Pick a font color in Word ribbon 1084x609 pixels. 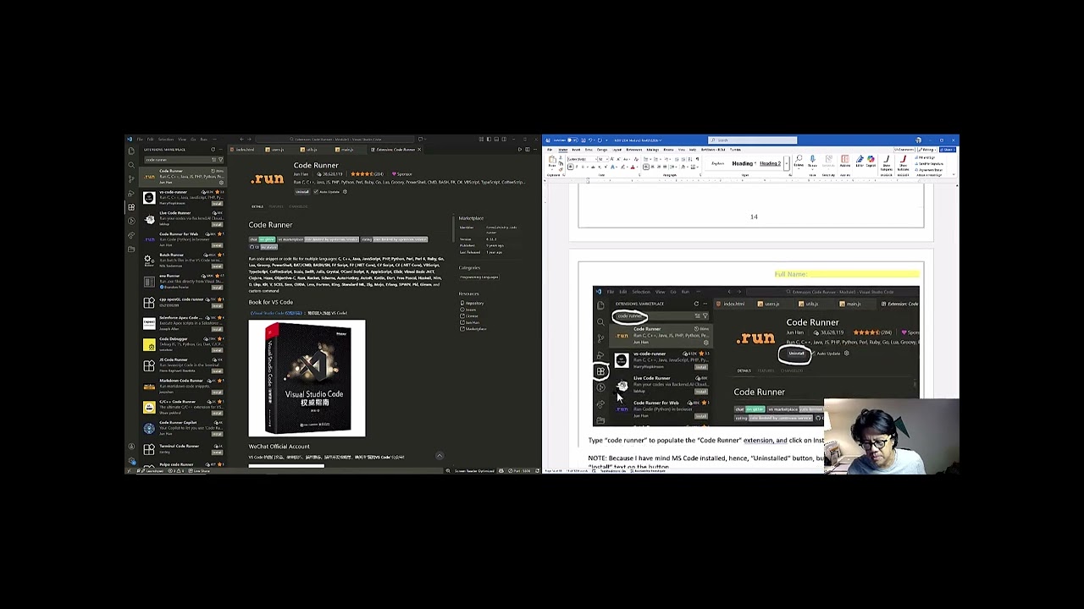633,167
